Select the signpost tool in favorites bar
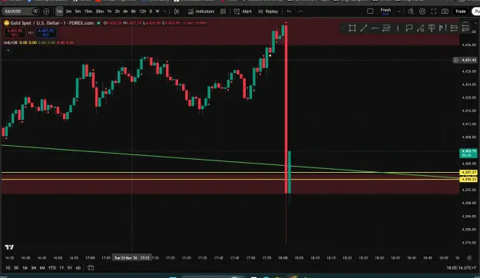 pyautogui.click(x=432, y=28)
